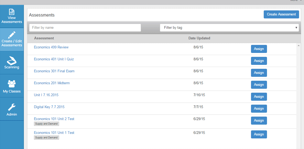
Task: Open the Admin wrench icon
Action: 12,107
